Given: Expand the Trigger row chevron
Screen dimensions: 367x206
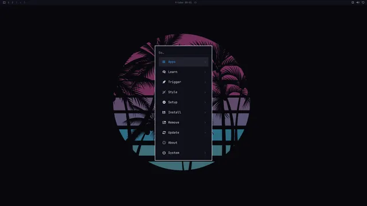Looking at the screenshot, I should (x=205, y=82).
